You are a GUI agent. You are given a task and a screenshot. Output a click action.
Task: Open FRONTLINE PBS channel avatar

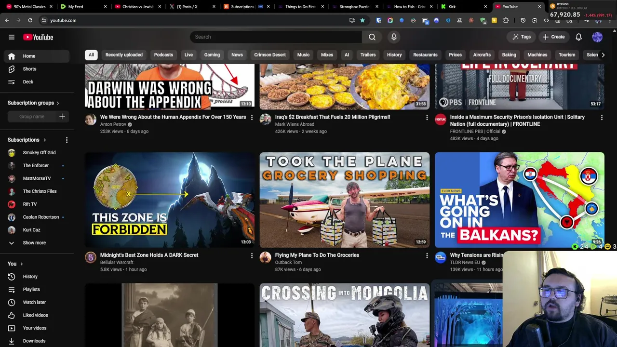coord(441,120)
